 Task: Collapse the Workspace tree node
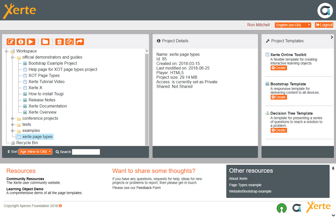pyautogui.click(x=6, y=51)
